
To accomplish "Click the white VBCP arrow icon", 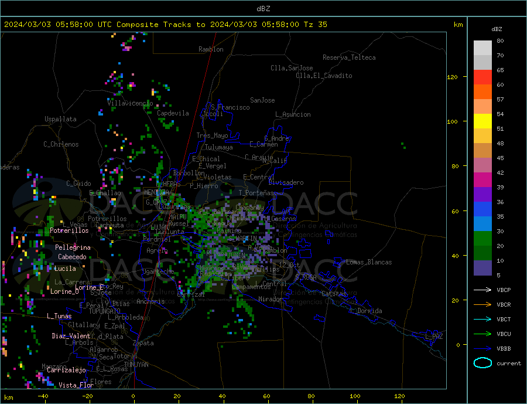I will (x=482, y=290).
